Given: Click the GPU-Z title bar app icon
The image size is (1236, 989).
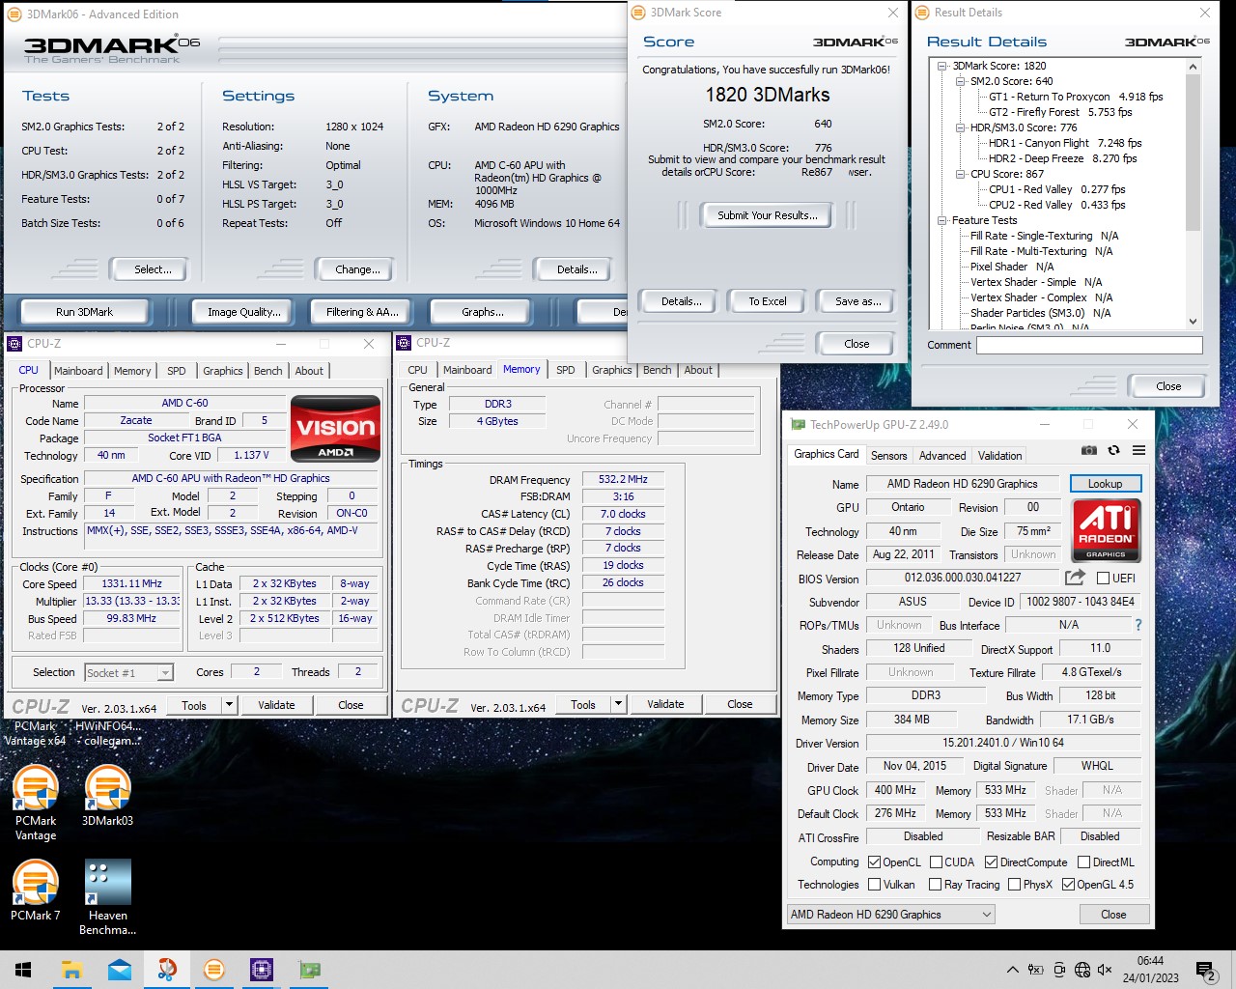Looking at the screenshot, I should [x=798, y=424].
